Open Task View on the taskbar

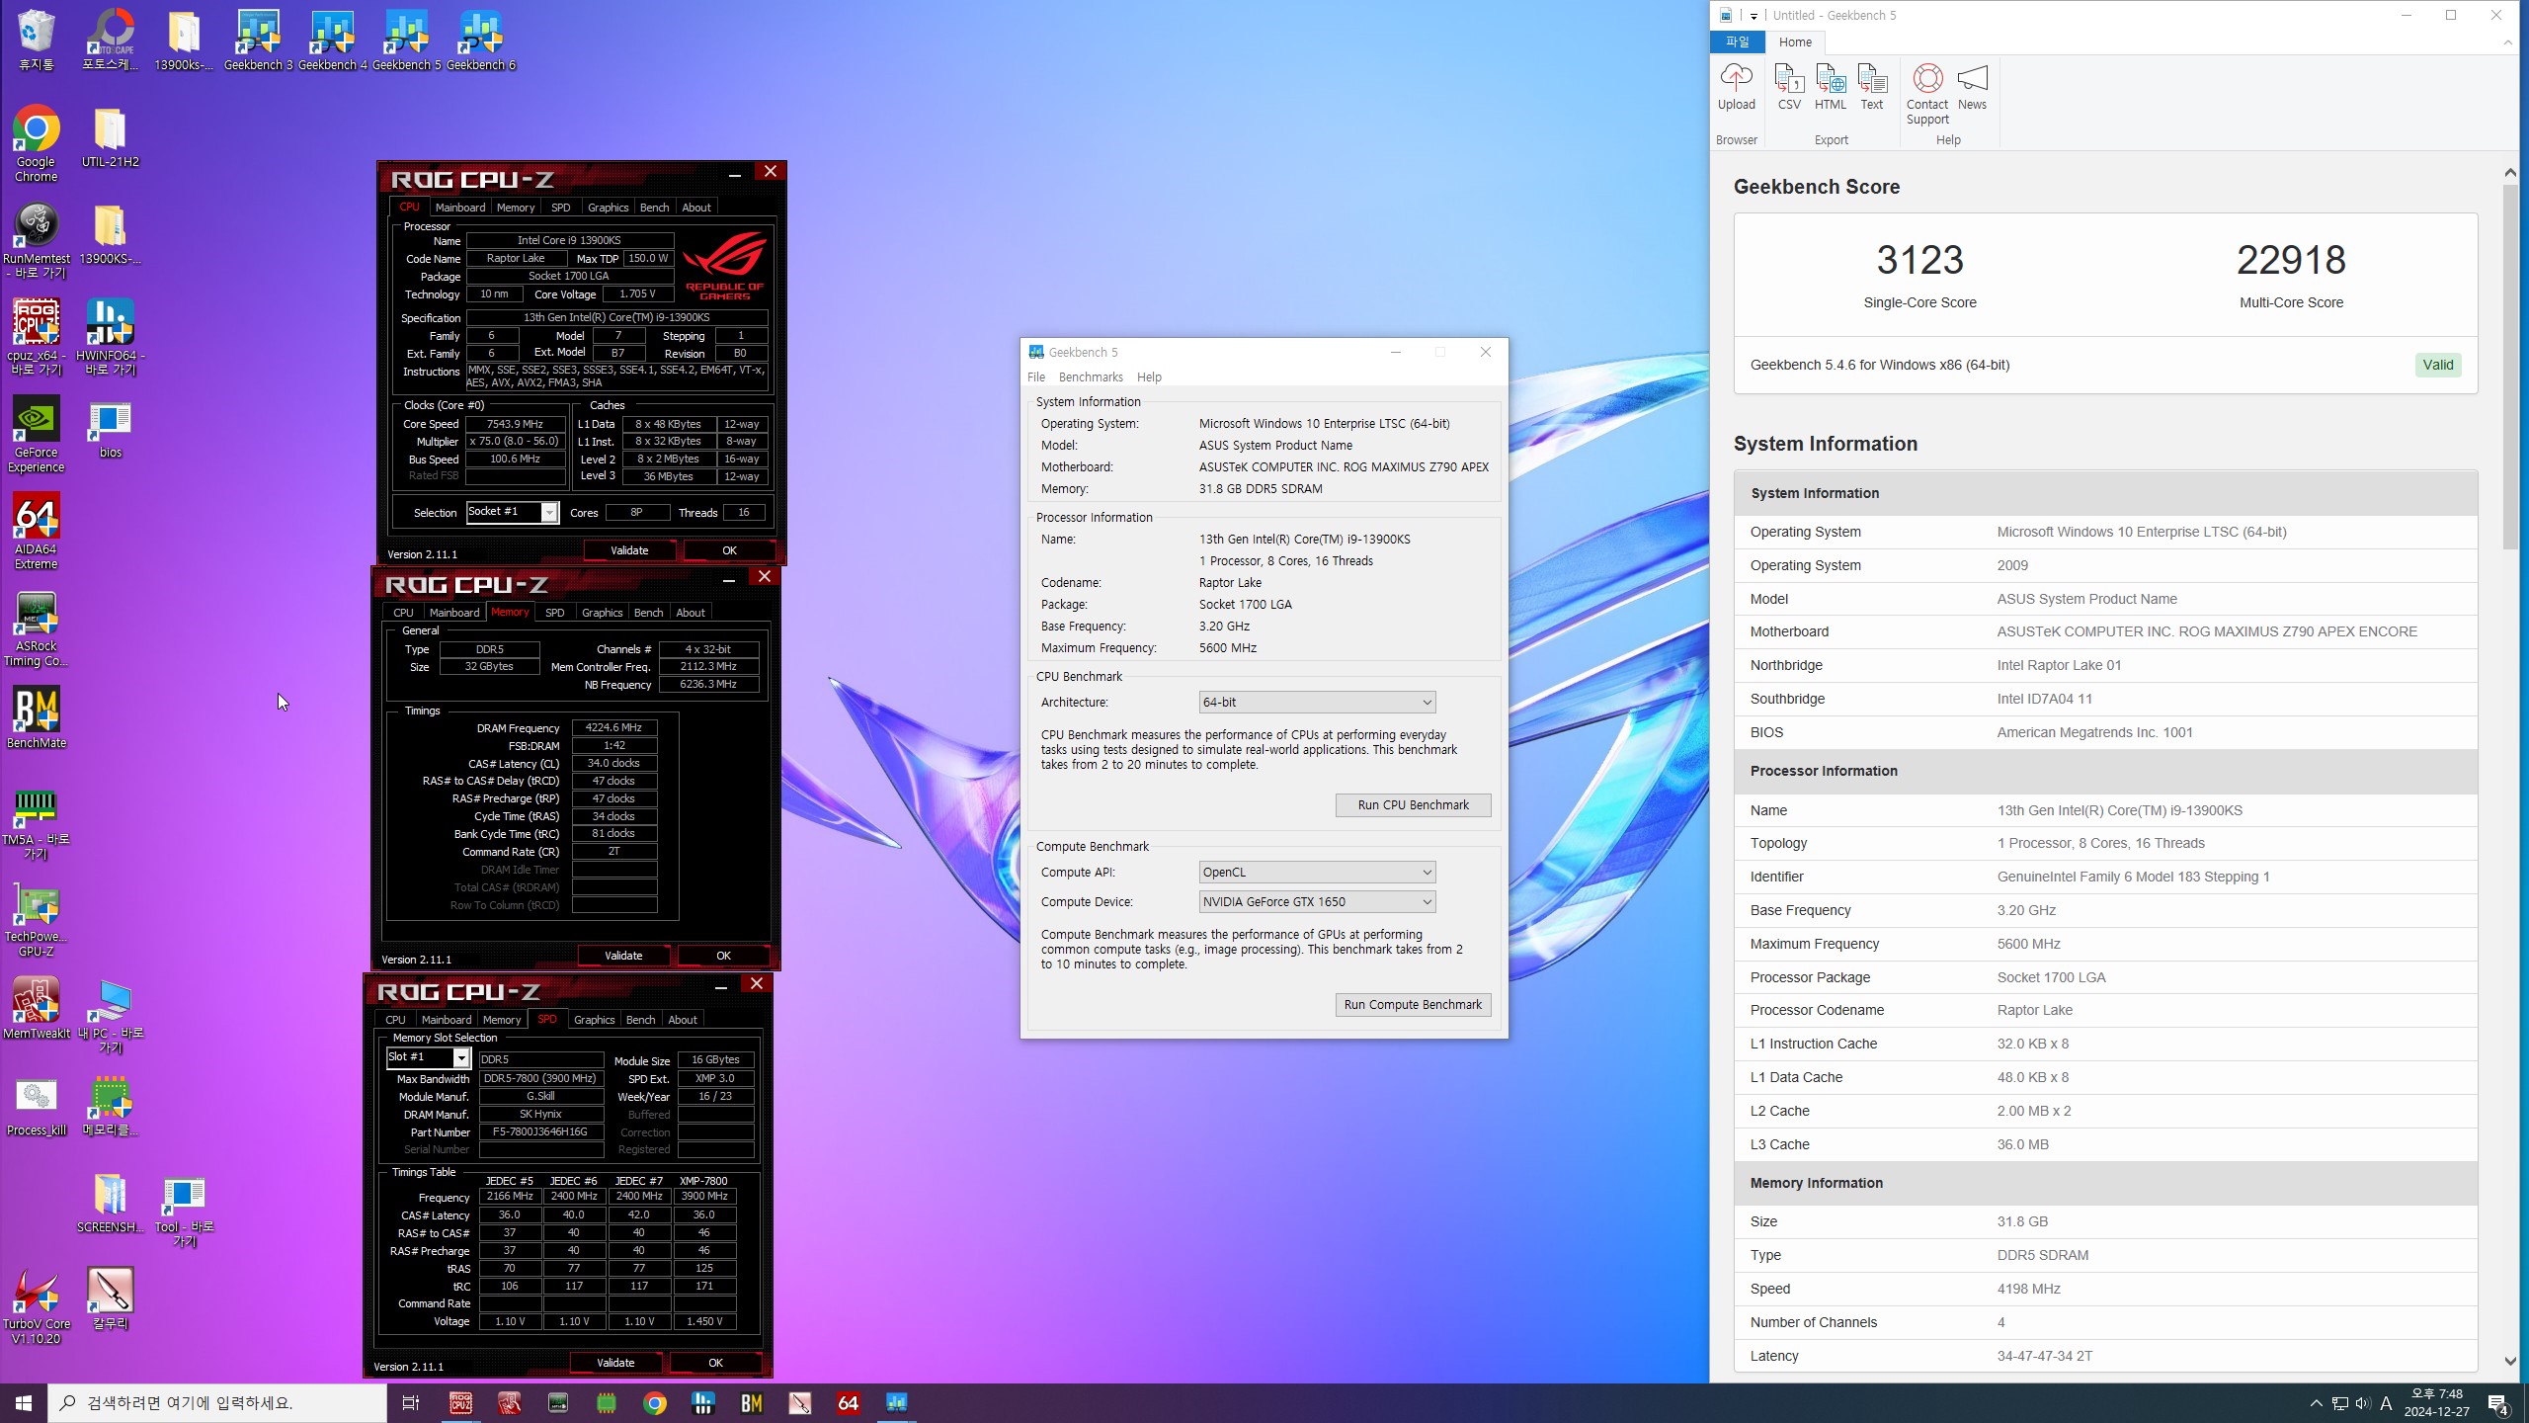tap(411, 1403)
